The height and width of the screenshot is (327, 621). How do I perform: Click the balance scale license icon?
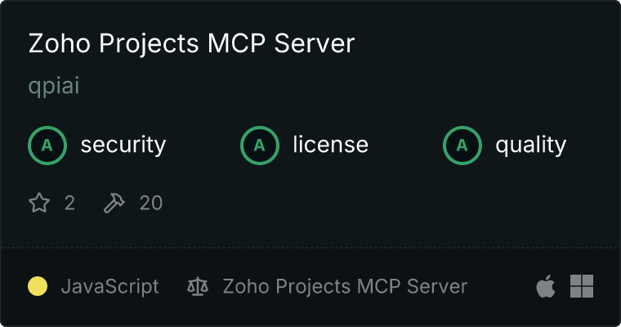point(198,286)
